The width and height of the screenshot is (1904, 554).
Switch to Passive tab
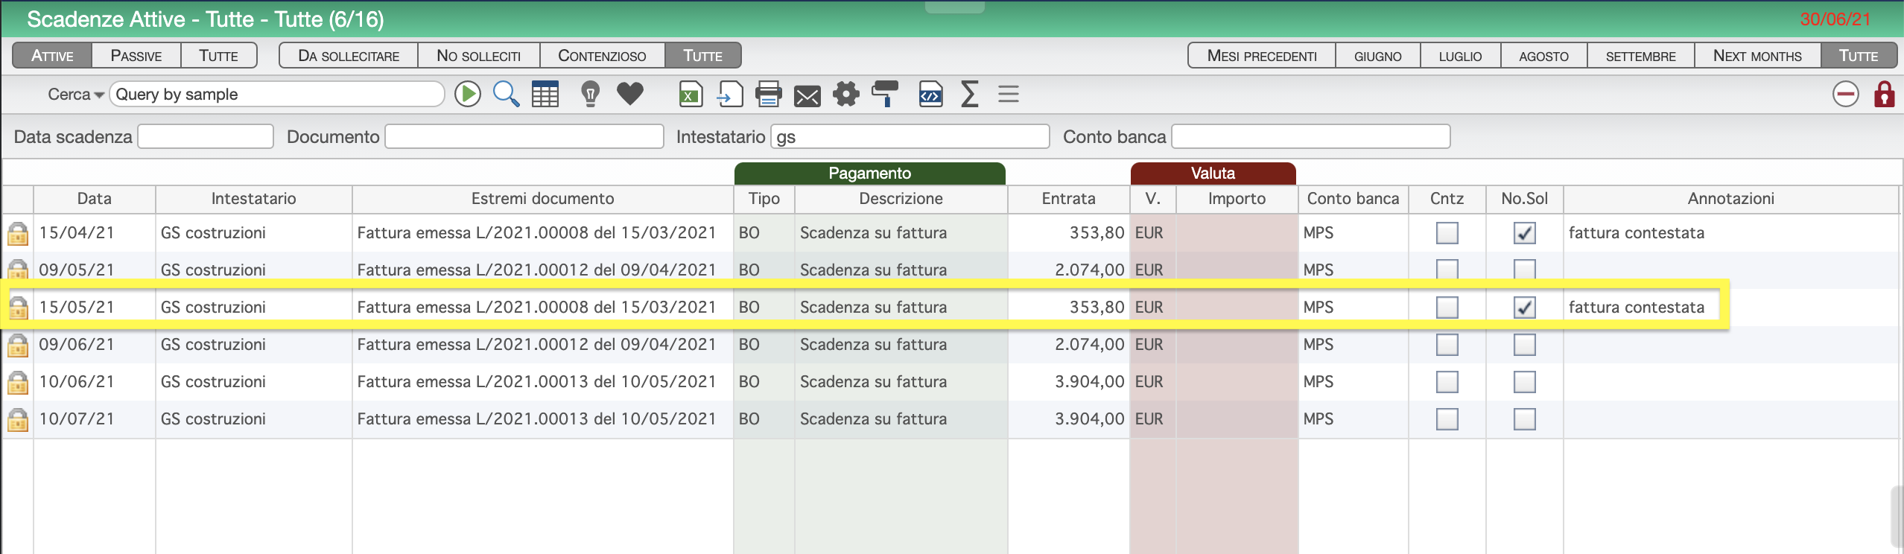(x=136, y=56)
